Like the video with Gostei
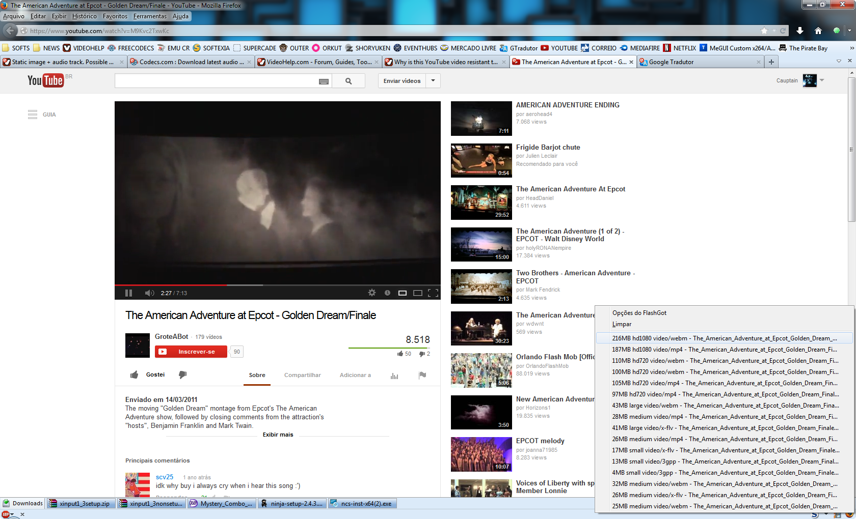This screenshot has width=856, height=519. pyautogui.click(x=147, y=374)
